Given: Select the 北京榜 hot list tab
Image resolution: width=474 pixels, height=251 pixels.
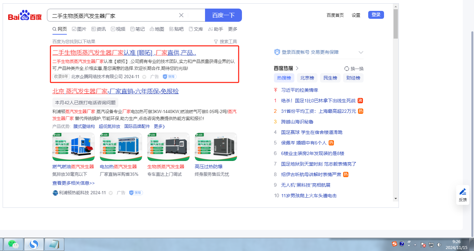Looking at the screenshot, I should point(307,78).
